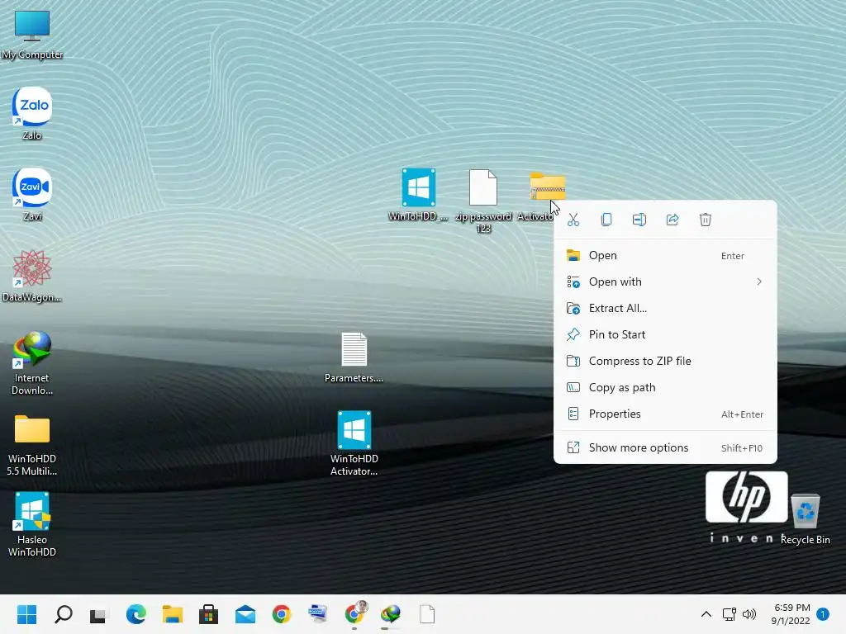Open the clock showing 6:59 PM

click(x=791, y=614)
